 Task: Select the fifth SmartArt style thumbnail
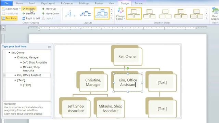pyautogui.click(x=196, y=14)
